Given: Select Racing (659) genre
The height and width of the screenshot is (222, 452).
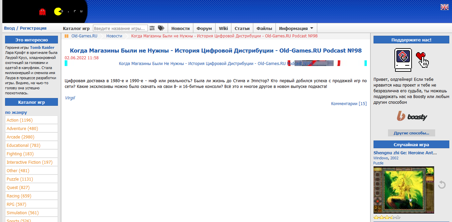Looking at the screenshot, I should [31, 196].
